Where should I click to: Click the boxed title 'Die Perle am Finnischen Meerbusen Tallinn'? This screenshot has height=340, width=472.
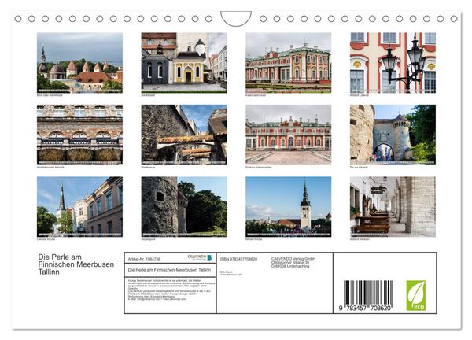pos(169,270)
